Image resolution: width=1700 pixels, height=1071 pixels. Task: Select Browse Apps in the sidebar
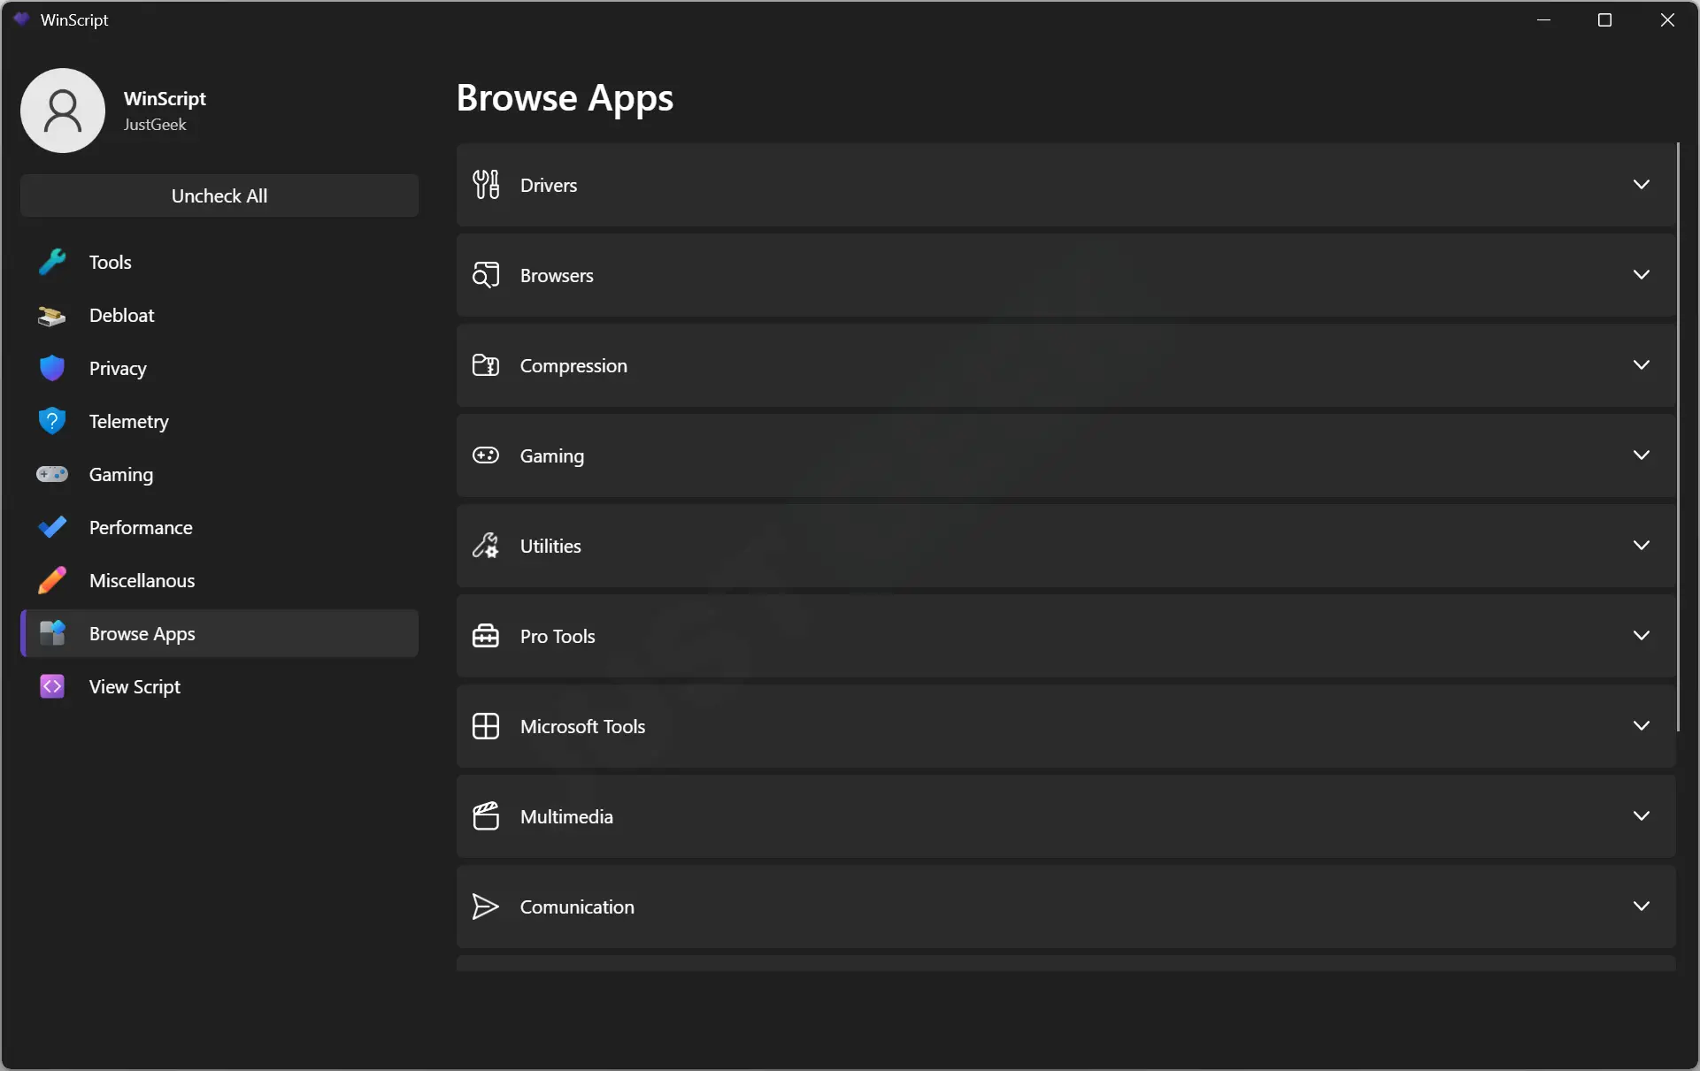coord(219,633)
